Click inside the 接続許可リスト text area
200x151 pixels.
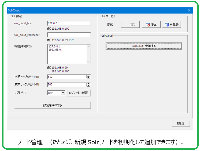point(67,54)
